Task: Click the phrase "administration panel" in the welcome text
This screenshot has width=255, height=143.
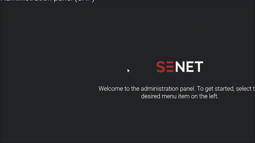Action: point(168,88)
